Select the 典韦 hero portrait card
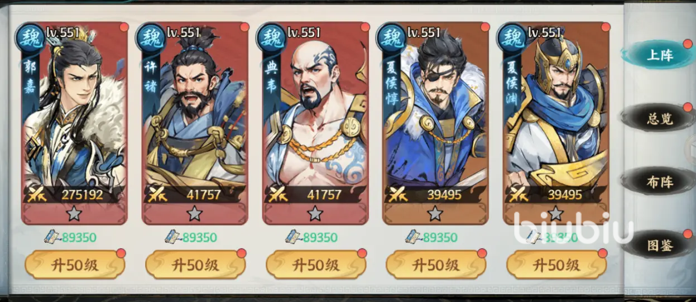The width and height of the screenshot is (696, 302). [316, 123]
